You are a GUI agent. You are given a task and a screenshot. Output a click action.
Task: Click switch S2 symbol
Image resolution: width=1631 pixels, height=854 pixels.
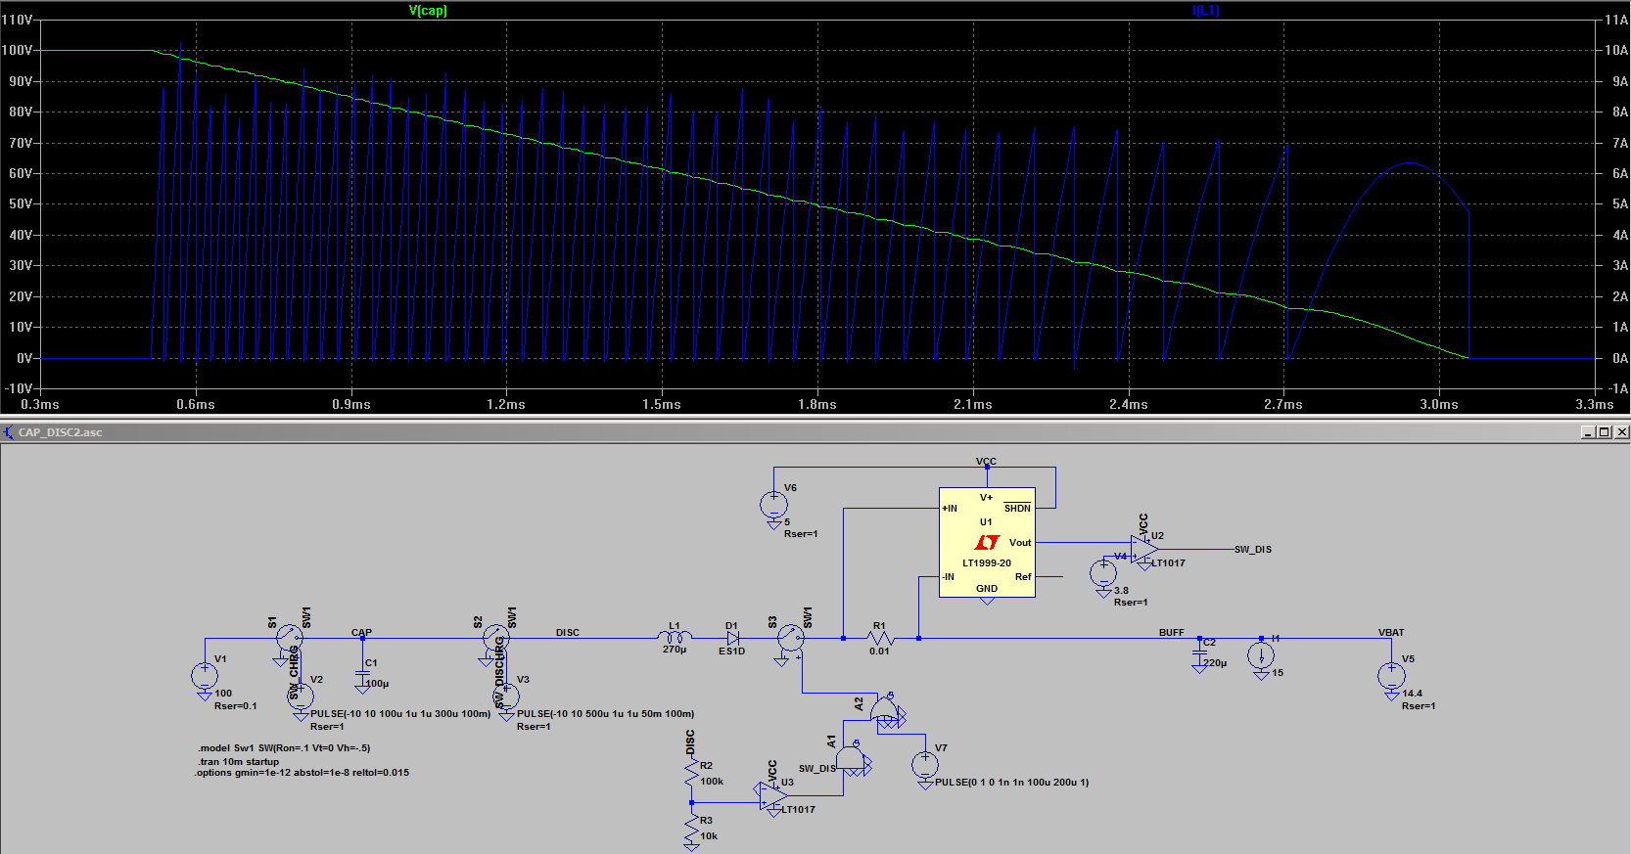tap(496, 639)
